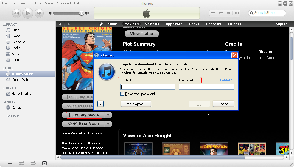Open the TV Shows store tab
Image resolution: width=294 pixels, height=167 pixels.
tap(151, 24)
